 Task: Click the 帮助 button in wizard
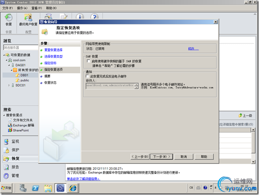pyautogui.click(x=204, y=157)
